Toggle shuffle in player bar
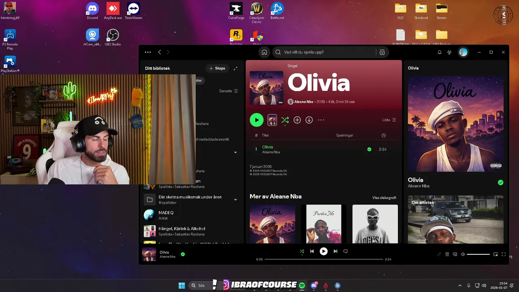Screen dimensions: 519x292 [x=302, y=251]
